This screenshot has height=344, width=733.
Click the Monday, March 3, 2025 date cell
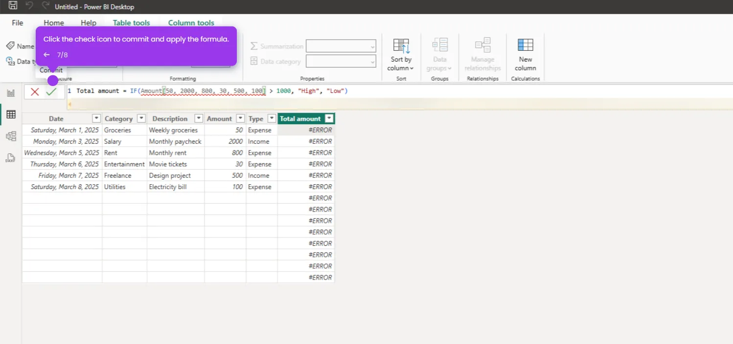click(62, 141)
